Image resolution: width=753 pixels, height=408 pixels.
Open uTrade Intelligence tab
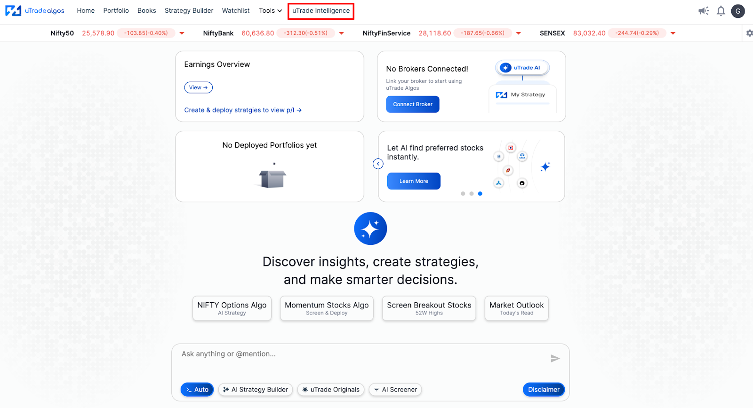point(321,10)
